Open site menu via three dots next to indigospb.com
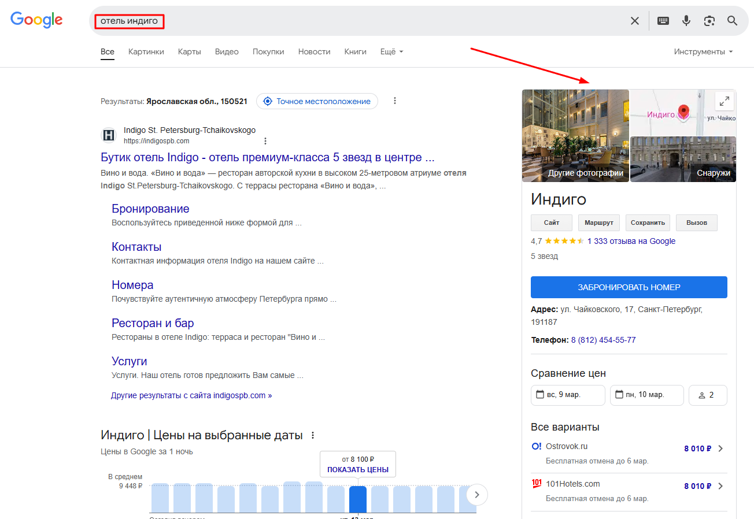754x519 pixels. pos(265,140)
